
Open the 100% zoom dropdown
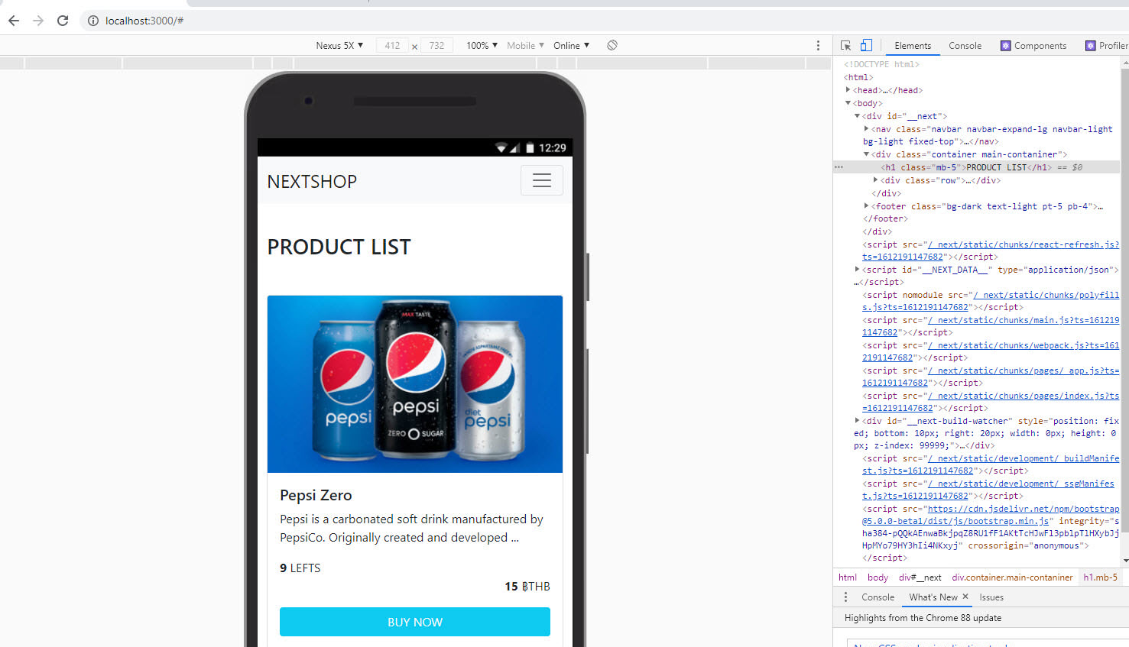point(482,45)
